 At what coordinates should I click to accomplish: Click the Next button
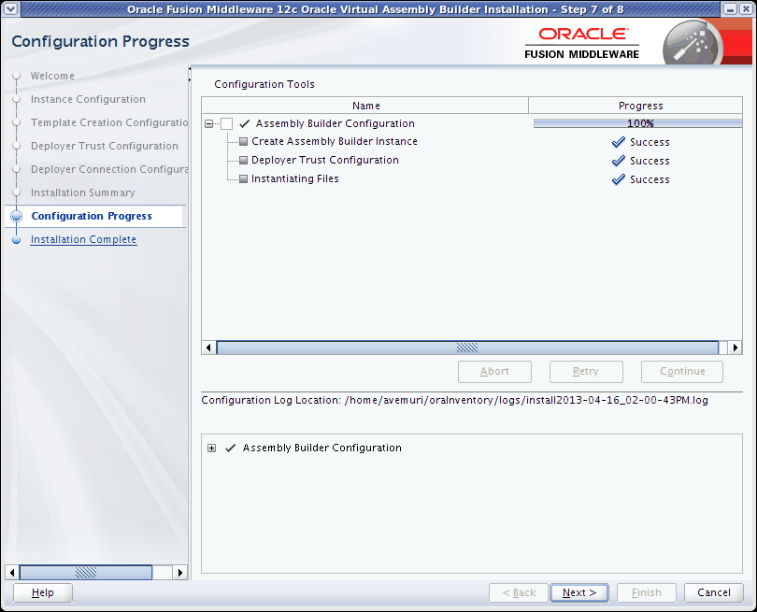click(579, 592)
